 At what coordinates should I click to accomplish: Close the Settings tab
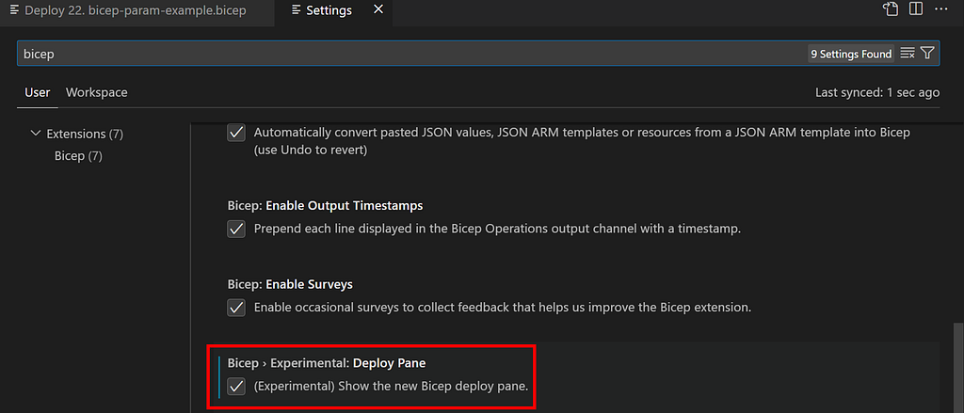(378, 10)
